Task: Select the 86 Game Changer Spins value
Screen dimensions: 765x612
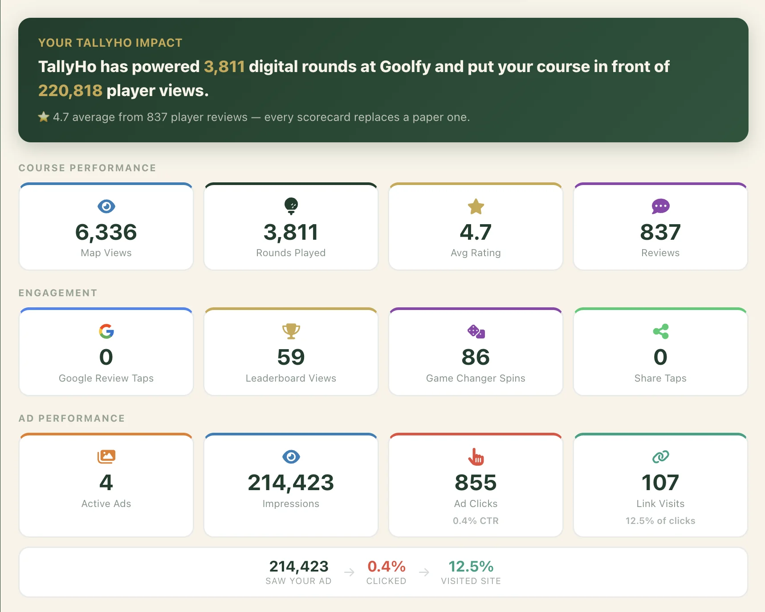Action: [476, 357]
